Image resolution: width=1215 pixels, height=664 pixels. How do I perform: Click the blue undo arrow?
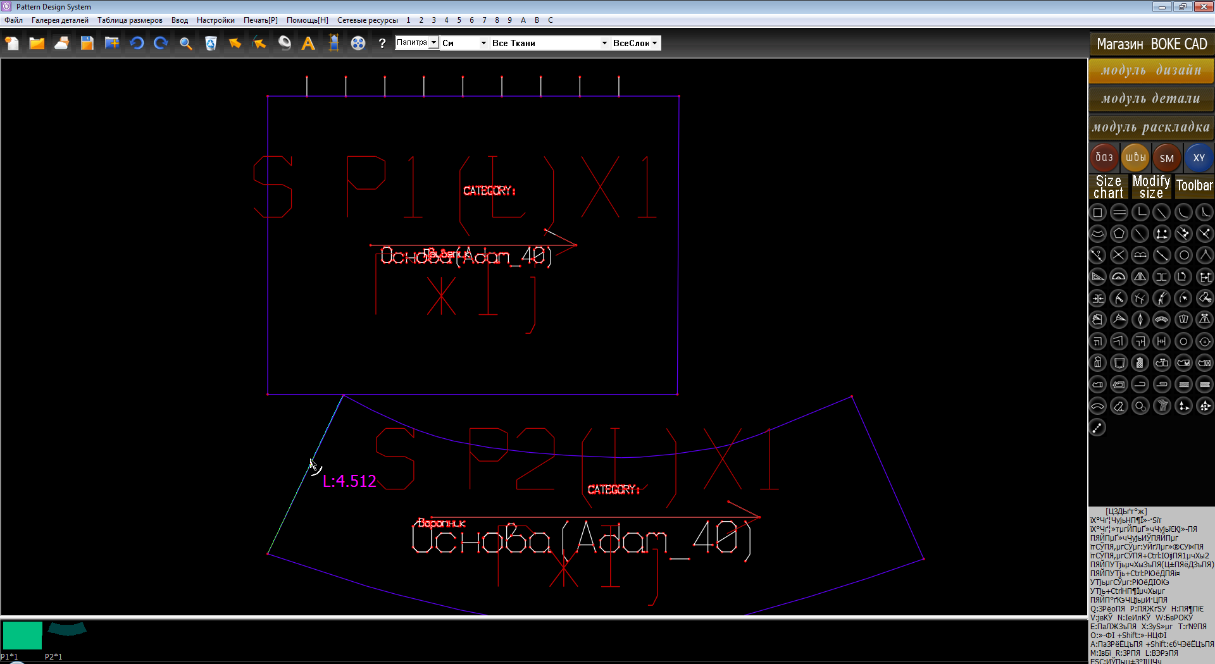[x=137, y=43]
